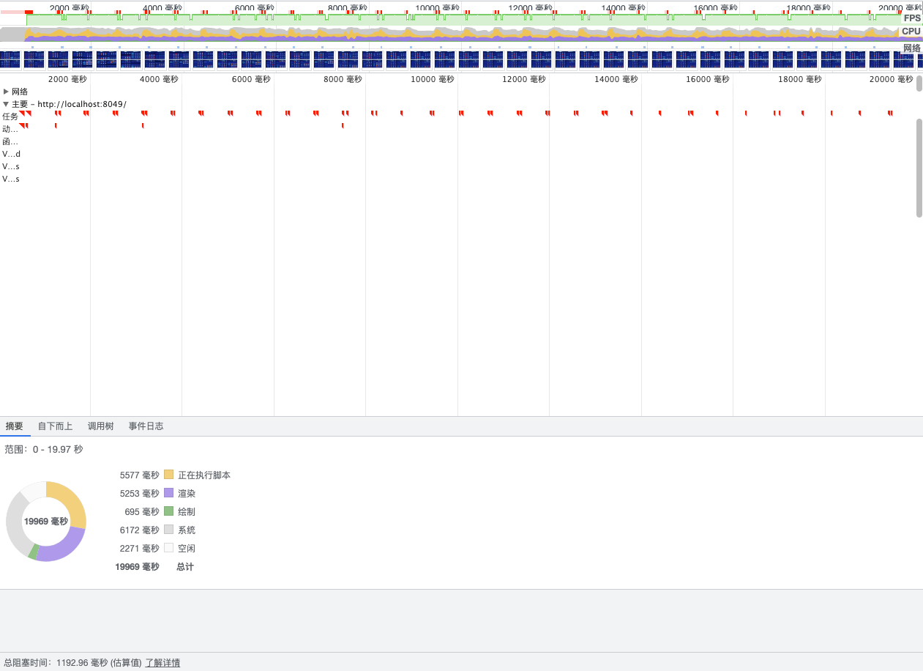This screenshot has height=671, width=923.
Task: Click the 5253 毫秒 rendering value
Action: point(139,493)
